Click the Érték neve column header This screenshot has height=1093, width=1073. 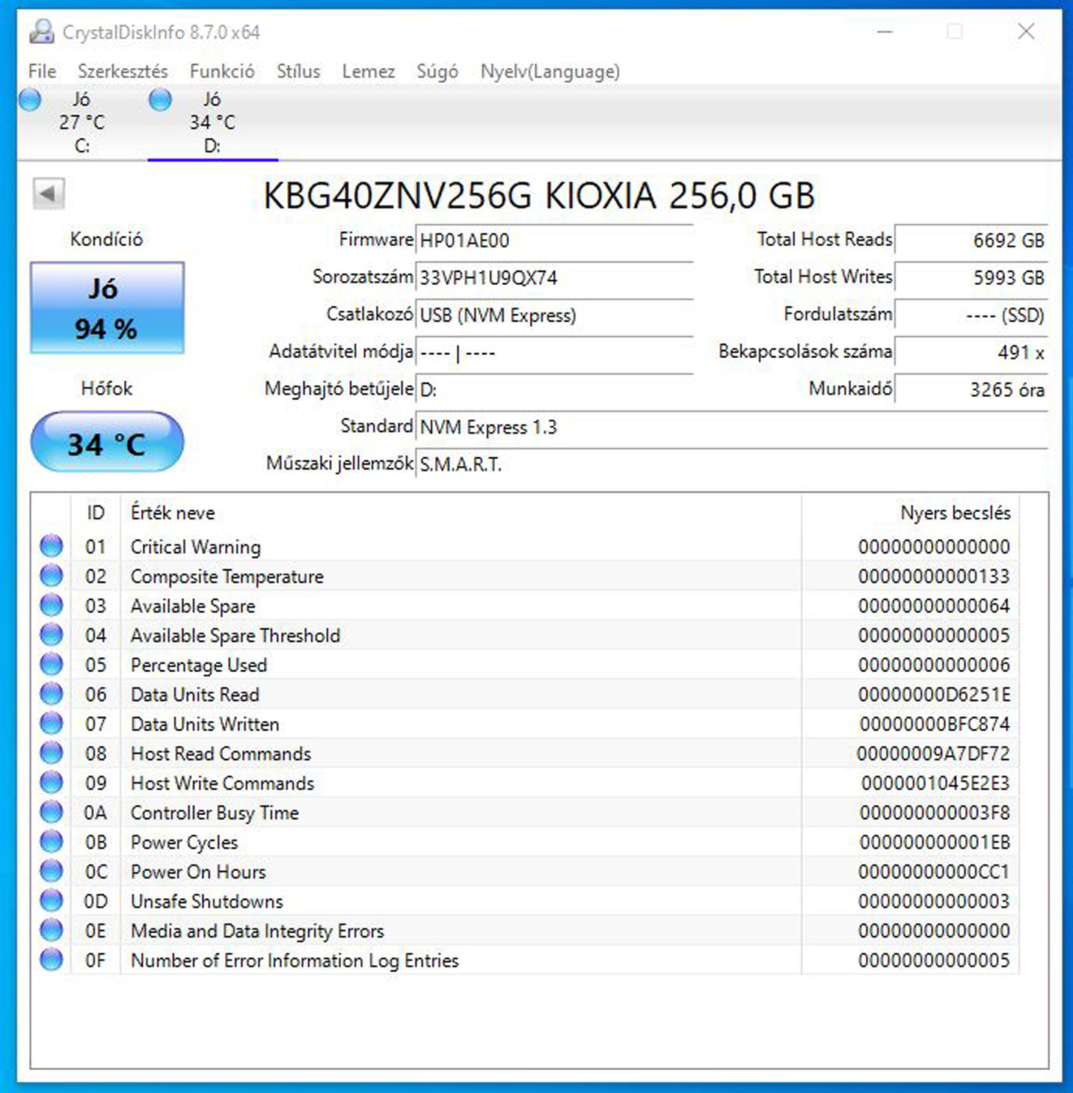(461, 513)
